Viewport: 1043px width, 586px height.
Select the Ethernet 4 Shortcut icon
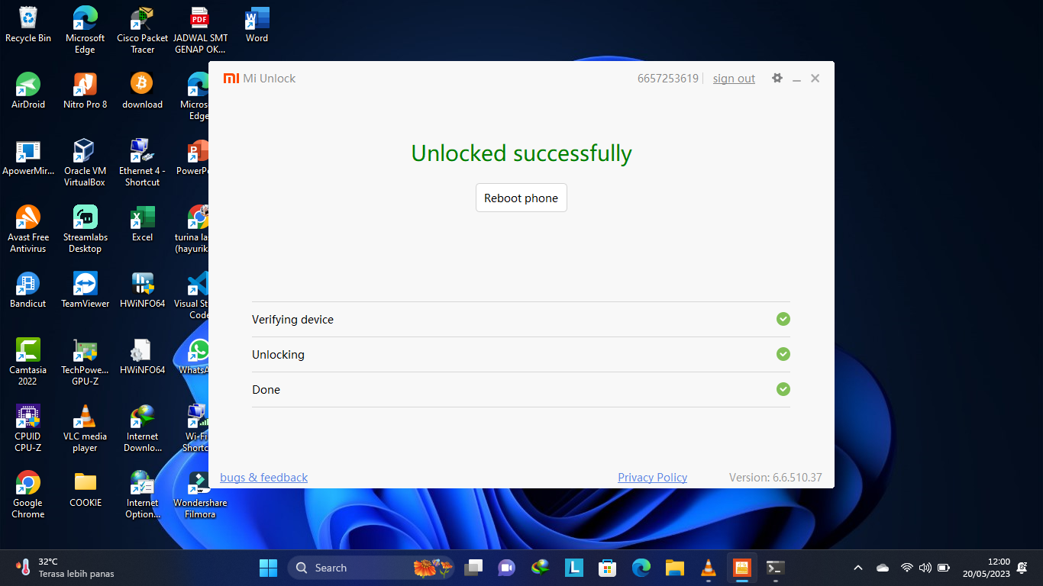(142, 163)
